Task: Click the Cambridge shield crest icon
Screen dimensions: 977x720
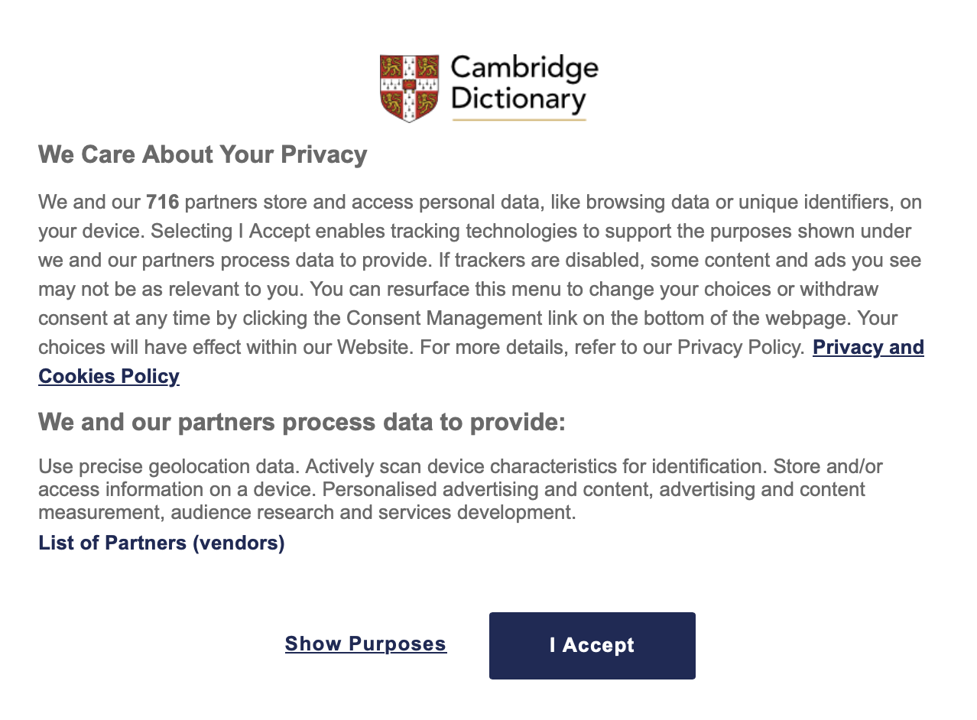Action: pos(410,88)
